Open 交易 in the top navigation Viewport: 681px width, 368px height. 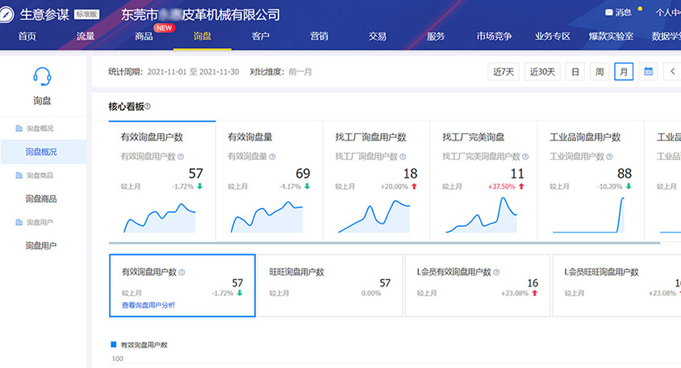(x=378, y=36)
